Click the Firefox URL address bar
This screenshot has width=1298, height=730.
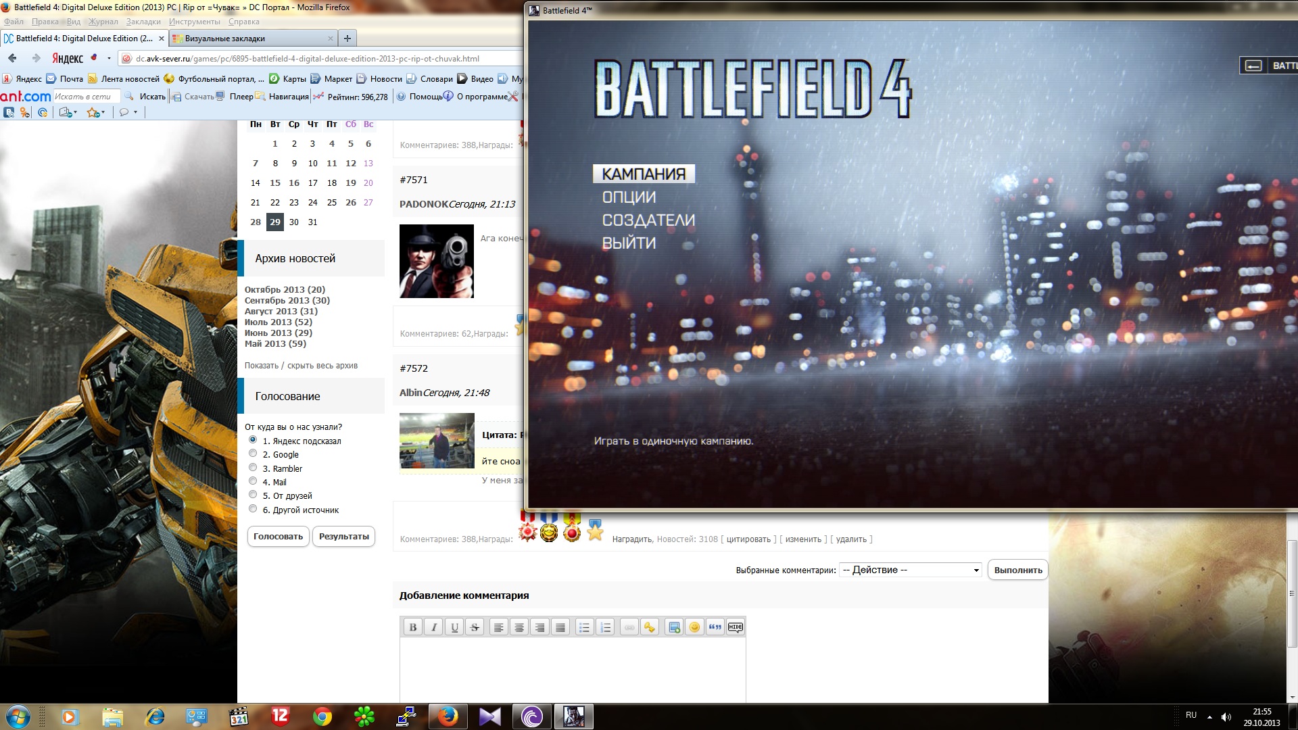[x=320, y=58]
